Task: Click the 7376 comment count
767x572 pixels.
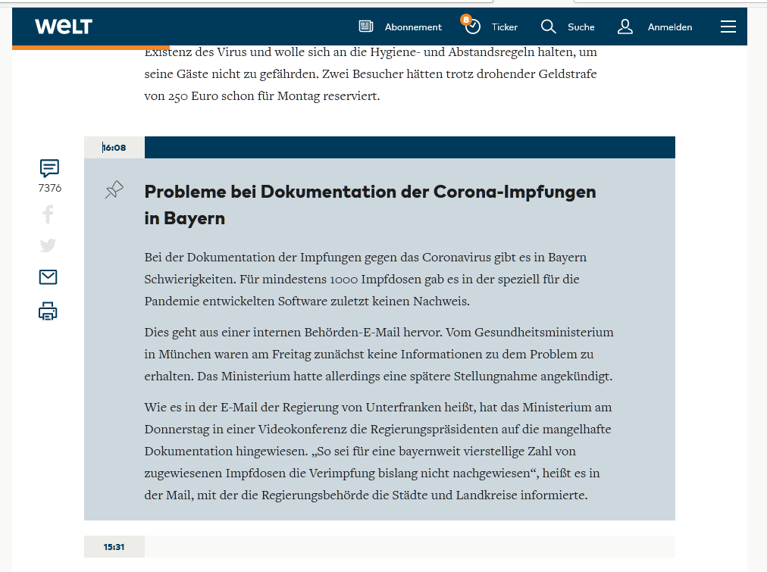Action: coord(50,188)
